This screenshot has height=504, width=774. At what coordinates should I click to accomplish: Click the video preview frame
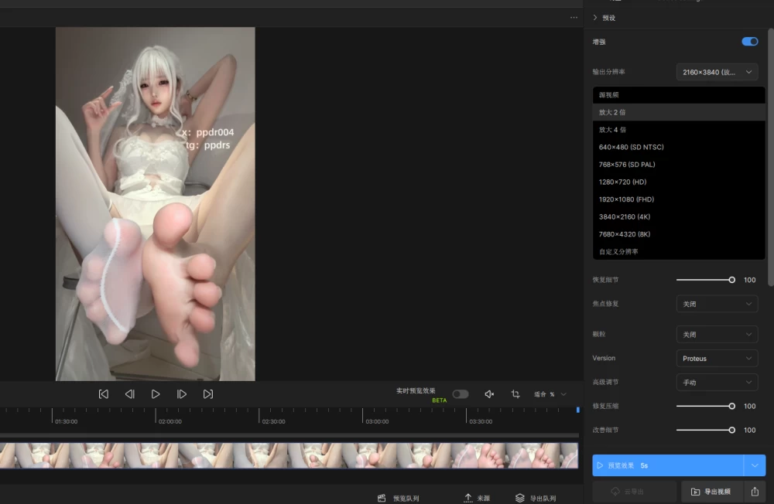pyautogui.click(x=155, y=203)
